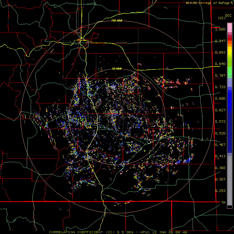Click the 50 NMI range ring label
Screen dimensions: 234x234
coord(117,69)
